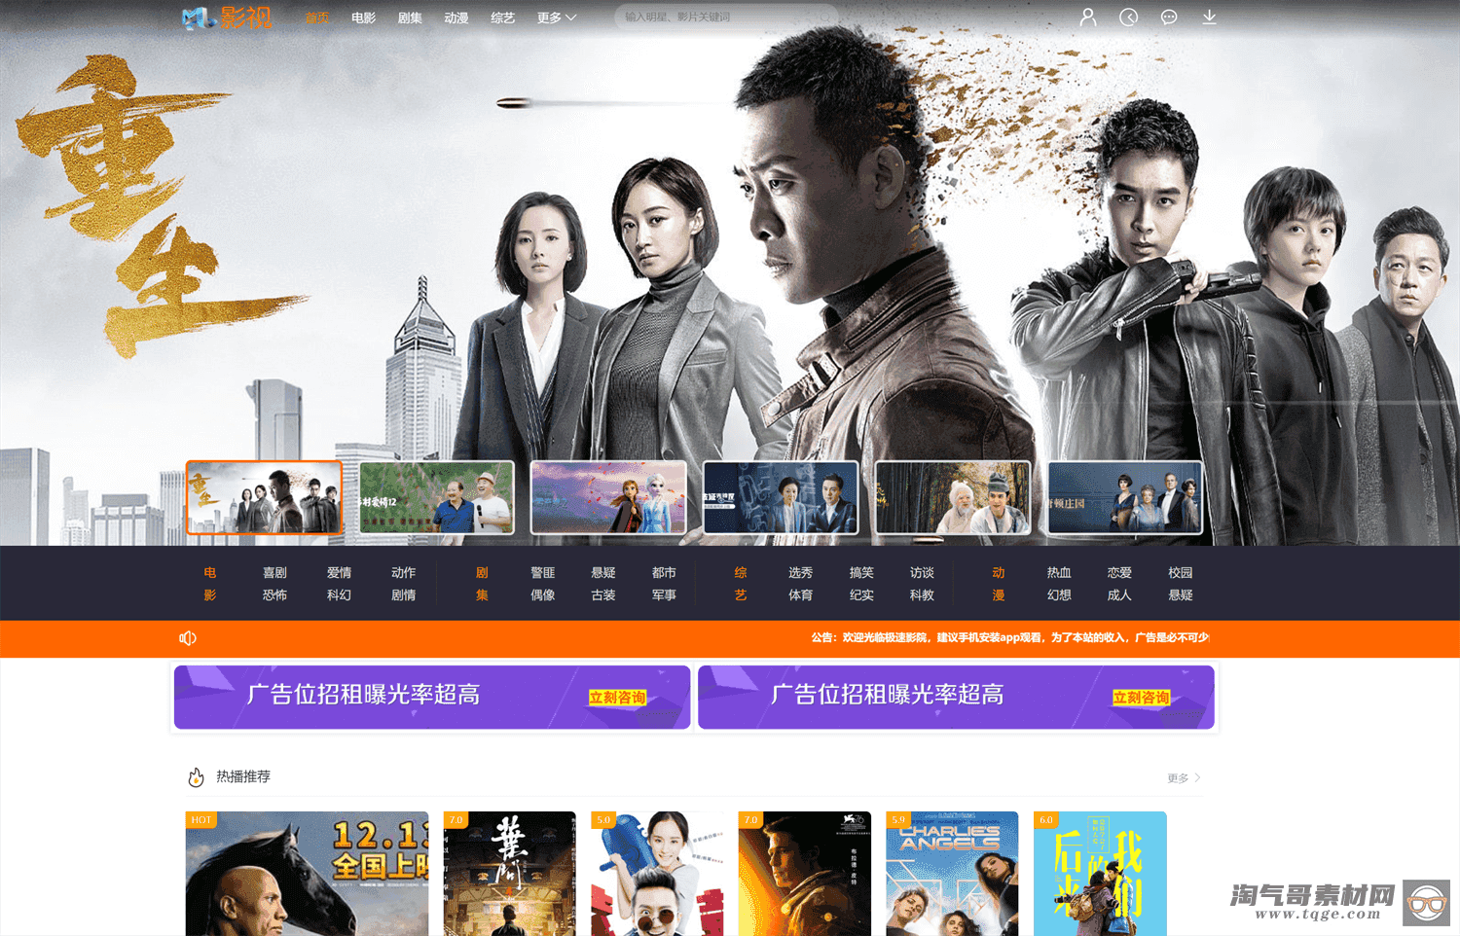This screenshot has width=1460, height=936.
Task: Open the comedy poster rated 5.0
Action: (657, 874)
